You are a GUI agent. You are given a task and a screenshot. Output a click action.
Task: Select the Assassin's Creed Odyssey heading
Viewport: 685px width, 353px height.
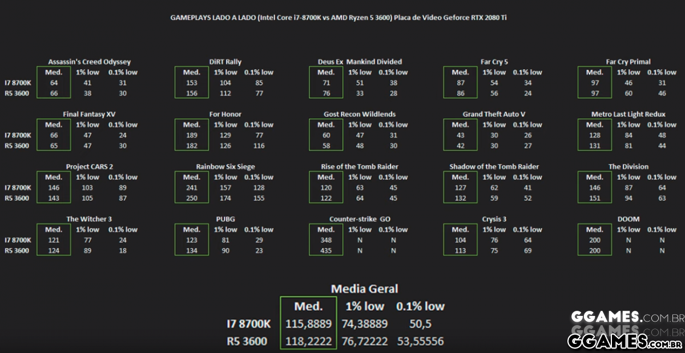pos(89,62)
